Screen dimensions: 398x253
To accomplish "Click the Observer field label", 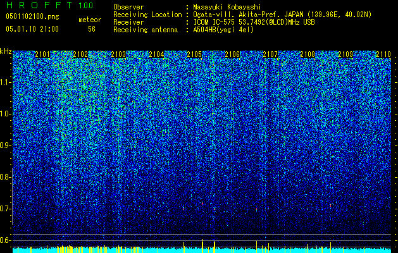I will [128, 7].
